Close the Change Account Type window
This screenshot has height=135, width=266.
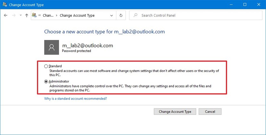(259, 4)
